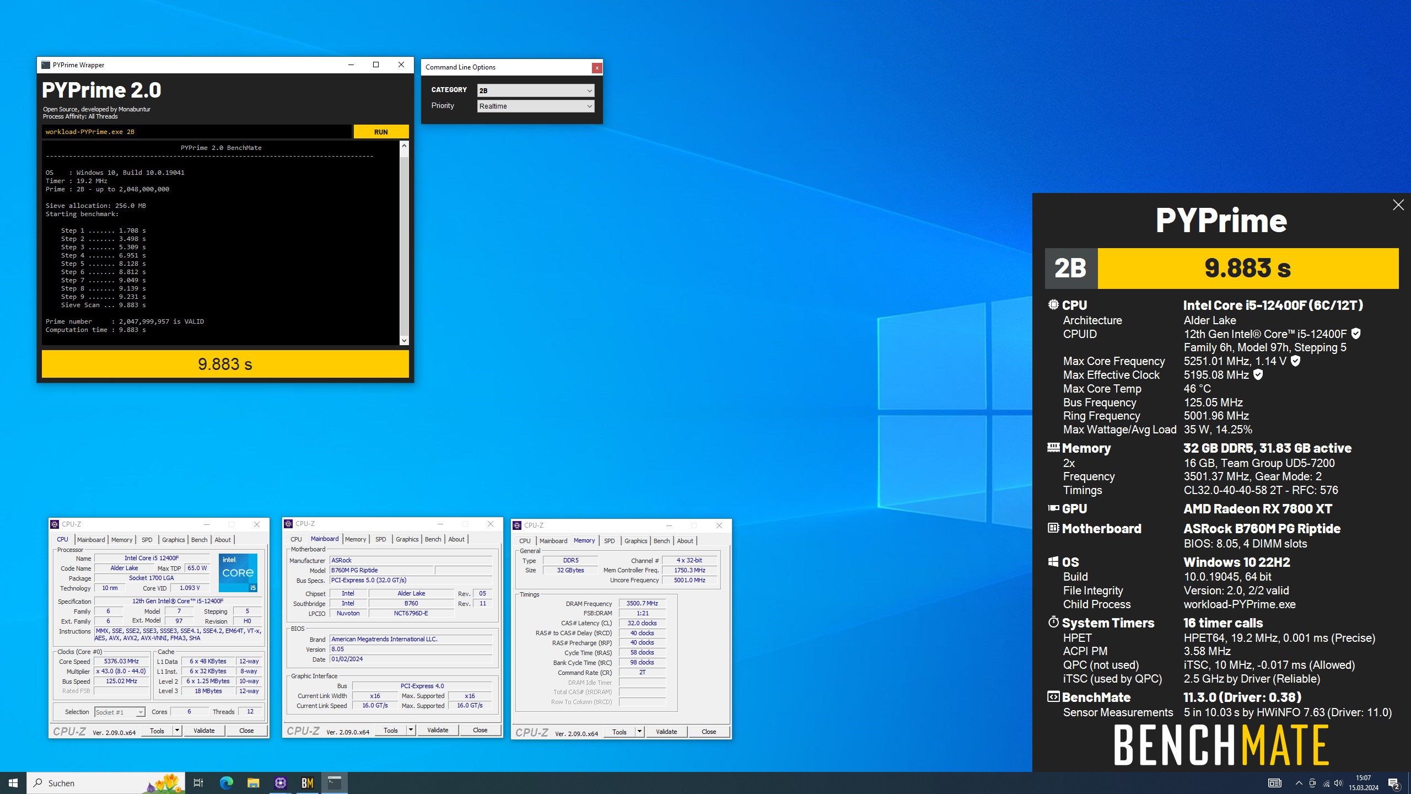This screenshot has height=794, width=1411.
Task: Click the verified shield next to CPUID
Action: tap(1356, 334)
